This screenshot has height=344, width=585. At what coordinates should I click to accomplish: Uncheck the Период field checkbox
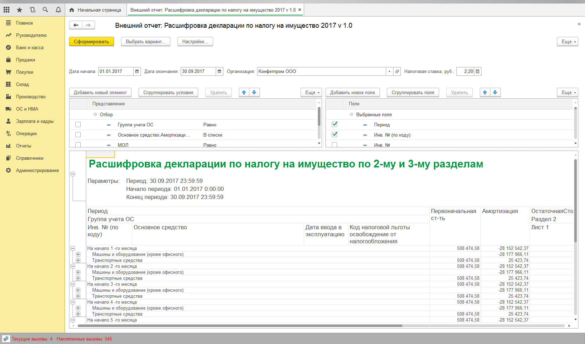tap(335, 124)
